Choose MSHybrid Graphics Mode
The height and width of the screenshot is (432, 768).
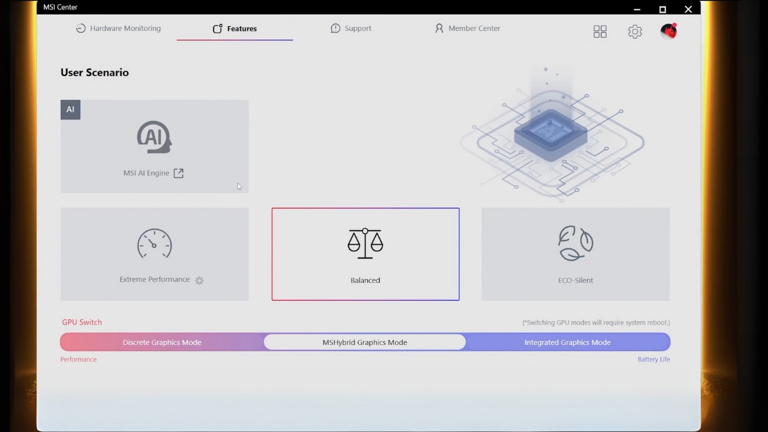(365, 342)
